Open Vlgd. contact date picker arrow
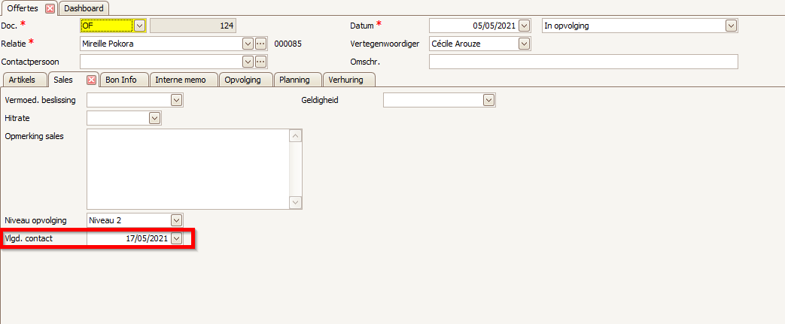The width and height of the screenshot is (785, 324). tap(176, 238)
